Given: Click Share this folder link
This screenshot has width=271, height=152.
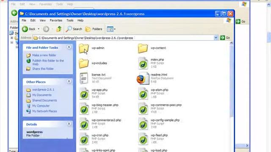Looking at the screenshot, I should [43, 69].
